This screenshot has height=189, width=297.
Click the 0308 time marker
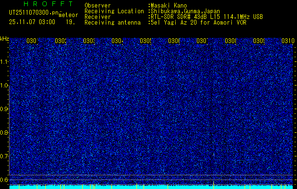tap(231, 41)
